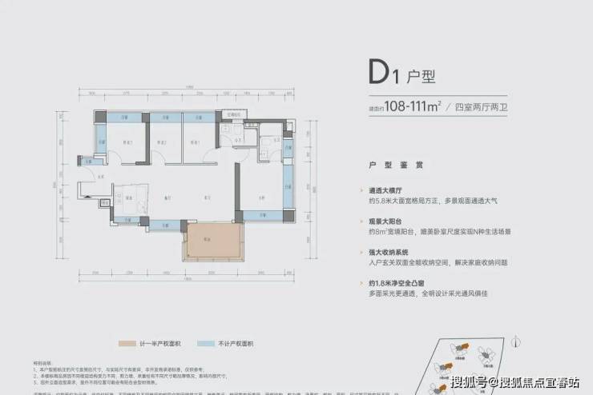Click the tan half-ownership legend swatch
The width and height of the screenshot is (593, 395).
[127, 344]
